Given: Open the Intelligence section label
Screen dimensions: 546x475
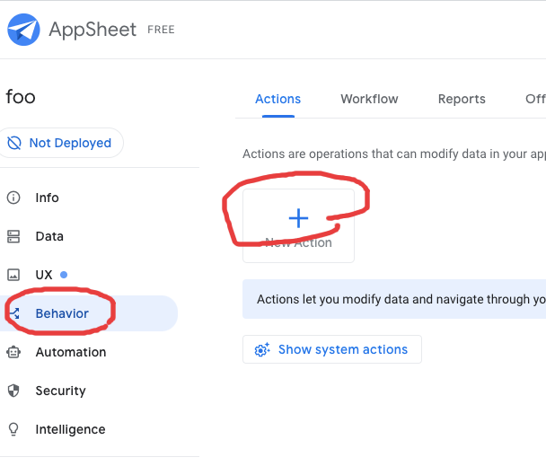Looking at the screenshot, I should (70, 429).
